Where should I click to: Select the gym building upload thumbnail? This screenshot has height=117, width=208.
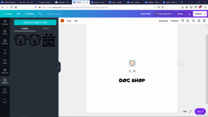click(x=49, y=40)
